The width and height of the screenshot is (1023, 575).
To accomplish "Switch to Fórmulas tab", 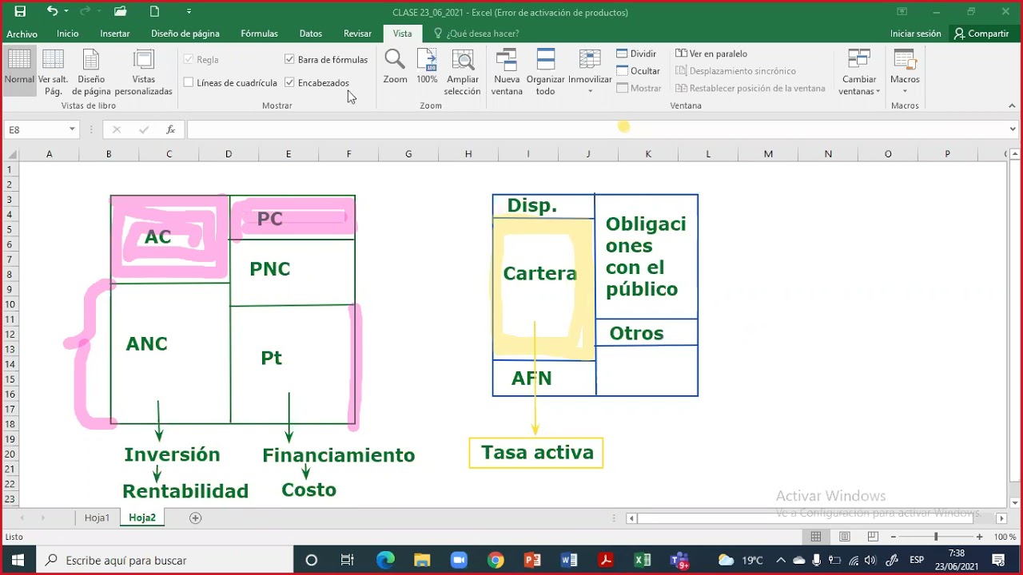I will coord(259,34).
